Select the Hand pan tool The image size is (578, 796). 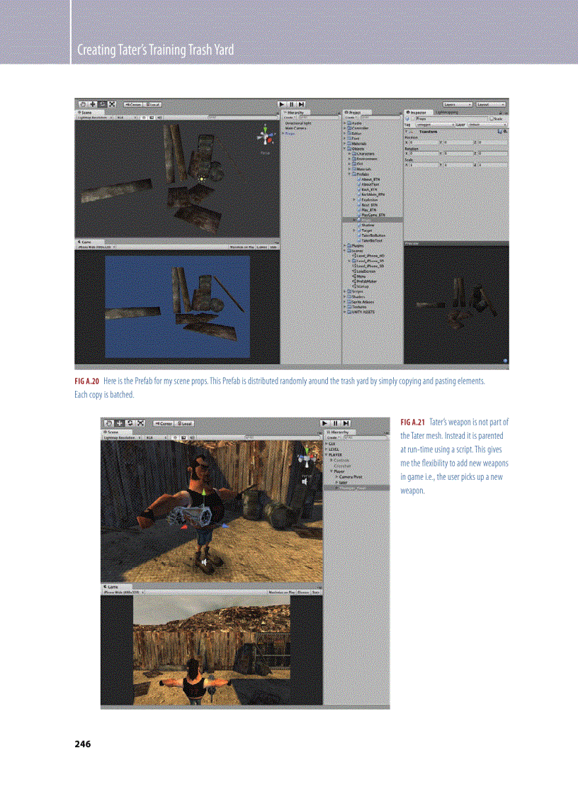(x=83, y=104)
